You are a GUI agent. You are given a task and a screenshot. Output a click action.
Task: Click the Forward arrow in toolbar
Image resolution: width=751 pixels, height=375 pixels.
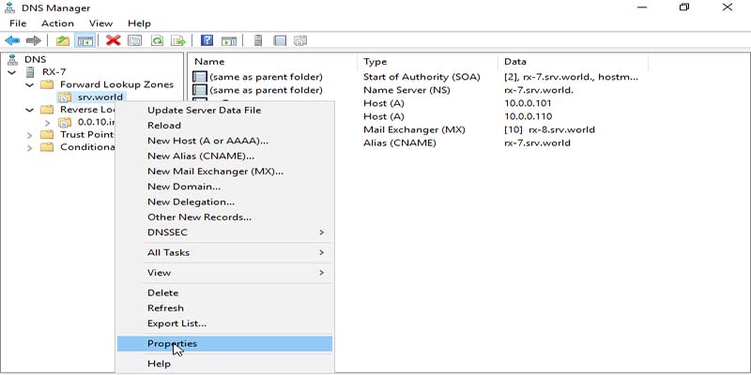point(34,40)
